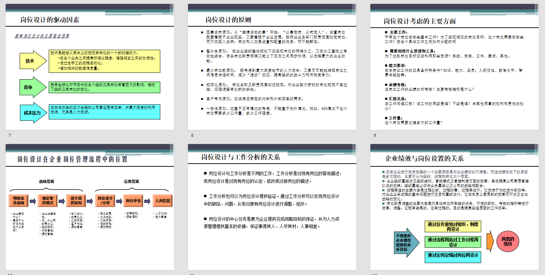Click cyan box 通过定岗定编对岗位再设计

click(x=453, y=257)
